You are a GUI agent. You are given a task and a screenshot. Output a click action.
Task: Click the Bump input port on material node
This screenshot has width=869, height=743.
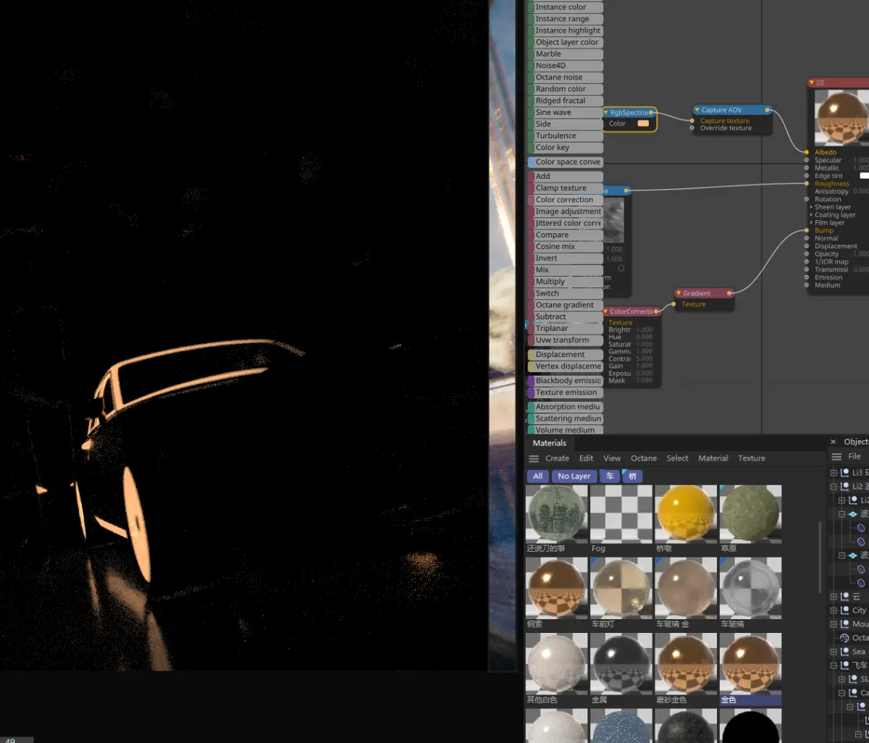tap(807, 230)
